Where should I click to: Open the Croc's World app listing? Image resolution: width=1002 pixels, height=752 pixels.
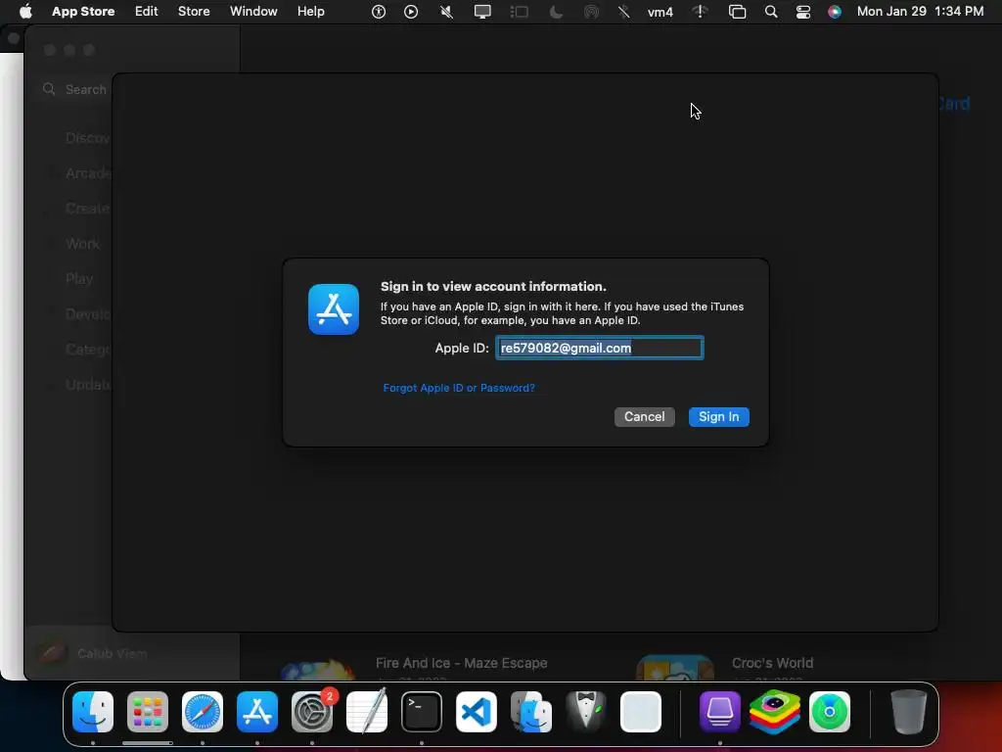click(773, 663)
